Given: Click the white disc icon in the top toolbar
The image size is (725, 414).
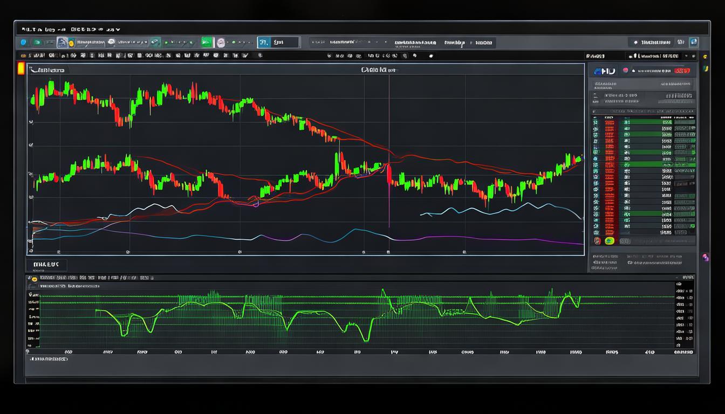Looking at the screenshot, I should click(x=111, y=42).
